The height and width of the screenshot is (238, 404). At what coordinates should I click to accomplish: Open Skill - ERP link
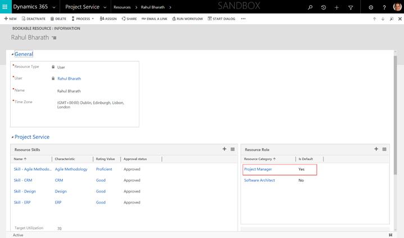pyautogui.click(x=22, y=202)
